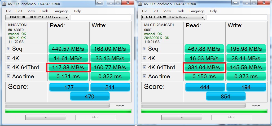Open Edit menu in the left window
The width and height of the screenshot is (272, 126).
19,11
